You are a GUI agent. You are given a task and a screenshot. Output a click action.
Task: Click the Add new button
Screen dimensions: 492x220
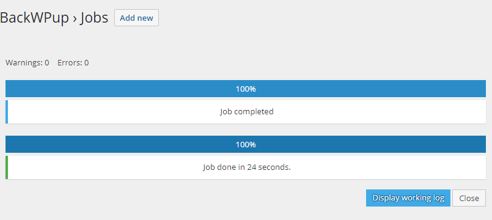[x=136, y=18]
